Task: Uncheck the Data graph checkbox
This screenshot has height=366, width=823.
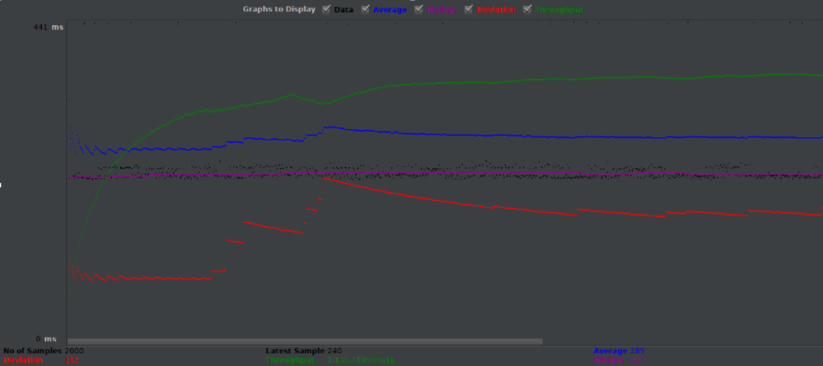Action: point(326,10)
